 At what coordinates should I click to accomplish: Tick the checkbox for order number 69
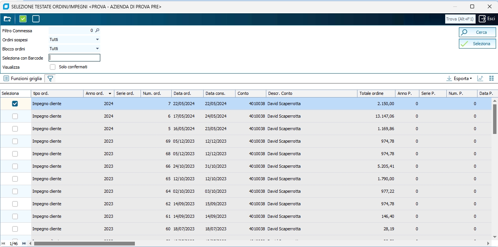pyautogui.click(x=15, y=141)
